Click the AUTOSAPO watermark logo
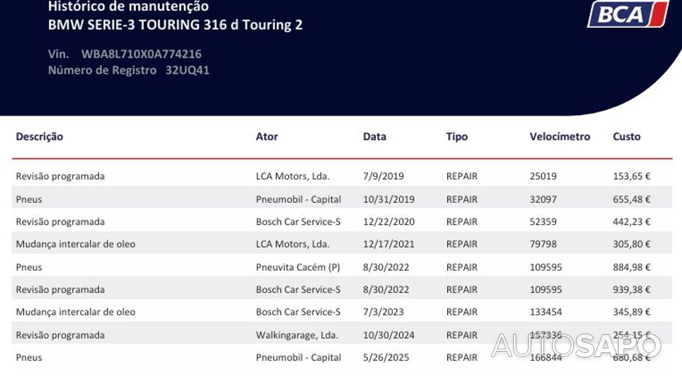 576,346
